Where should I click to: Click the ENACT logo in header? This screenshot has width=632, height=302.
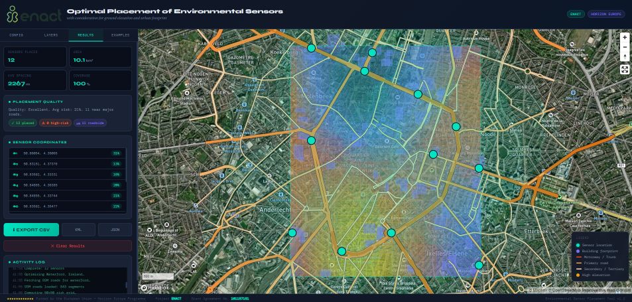pos(34,14)
